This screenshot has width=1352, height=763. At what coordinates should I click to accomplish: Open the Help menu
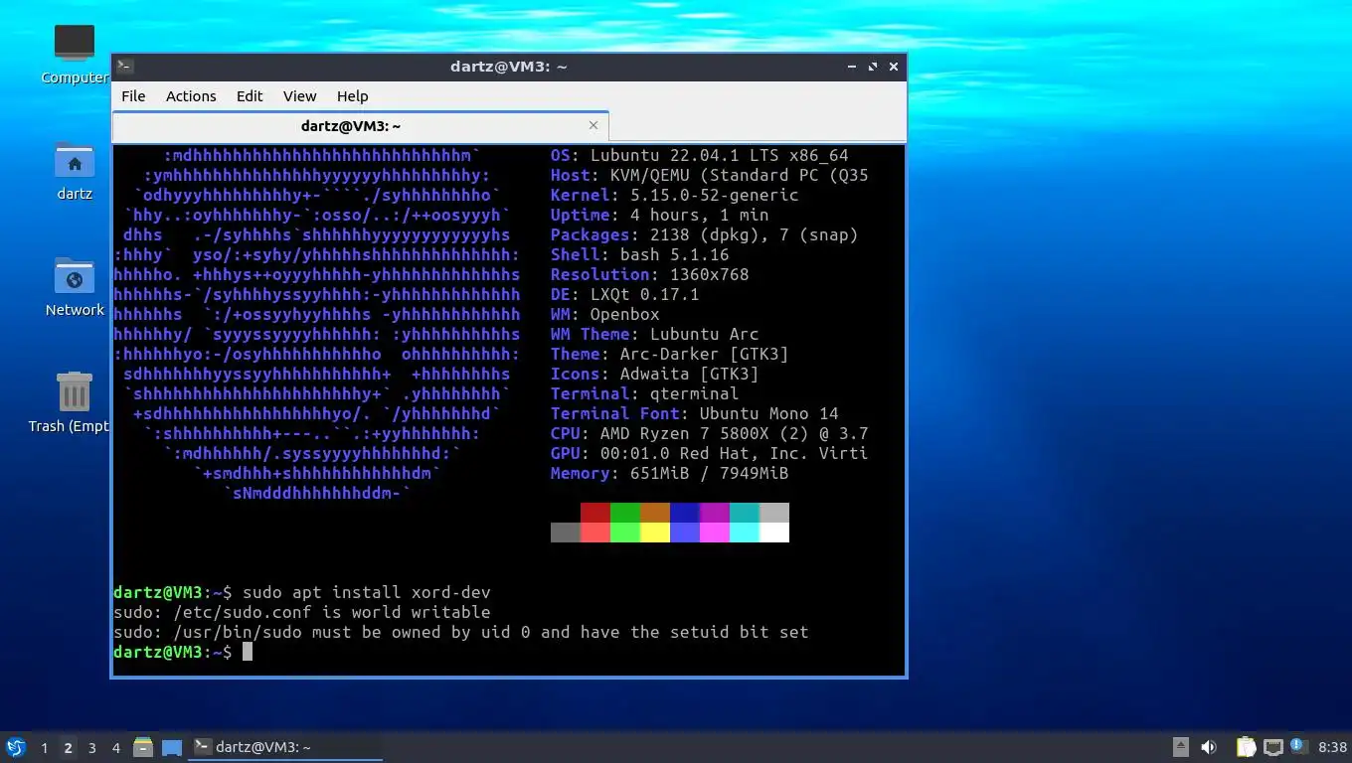(x=352, y=96)
